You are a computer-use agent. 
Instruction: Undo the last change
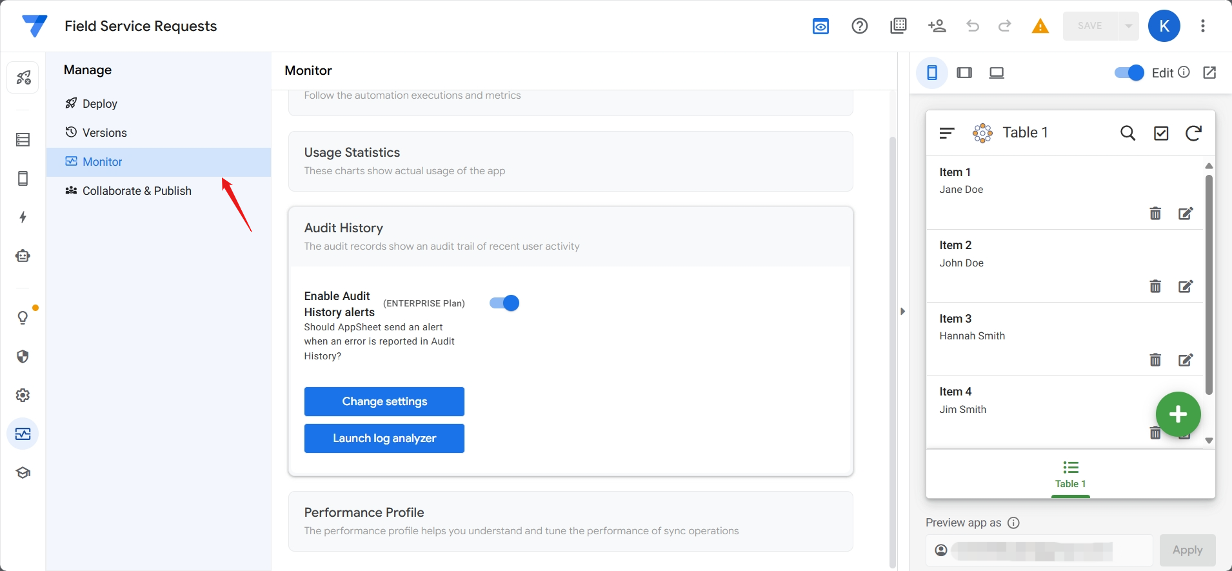[973, 26]
